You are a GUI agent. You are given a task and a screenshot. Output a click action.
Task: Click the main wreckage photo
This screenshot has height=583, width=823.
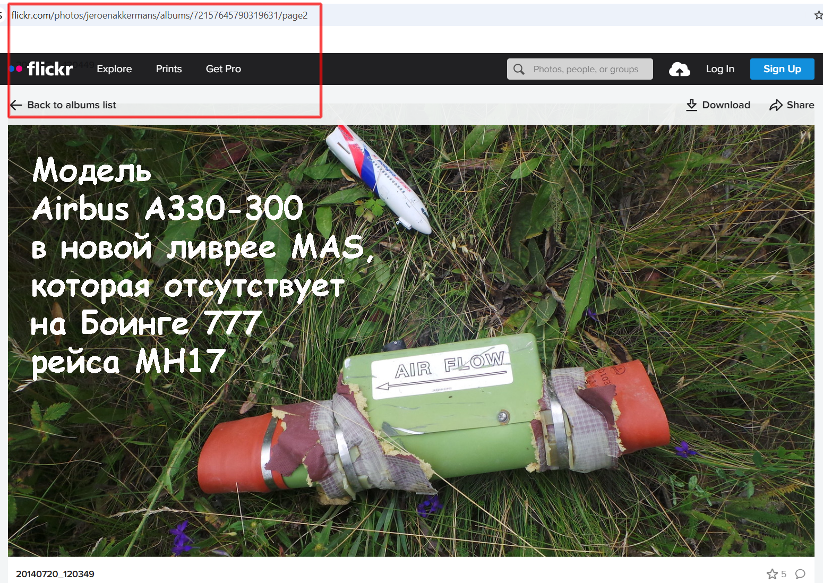pyautogui.click(x=411, y=341)
